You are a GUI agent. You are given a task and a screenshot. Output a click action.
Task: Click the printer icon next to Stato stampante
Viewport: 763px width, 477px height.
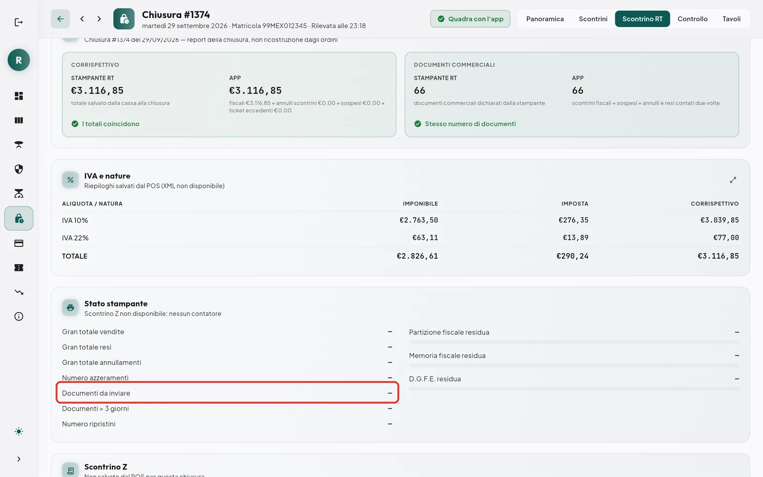point(71,308)
